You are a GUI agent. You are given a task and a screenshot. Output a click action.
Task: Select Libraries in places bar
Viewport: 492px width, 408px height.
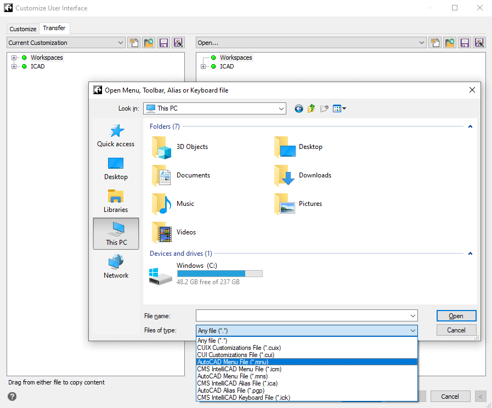(x=116, y=201)
